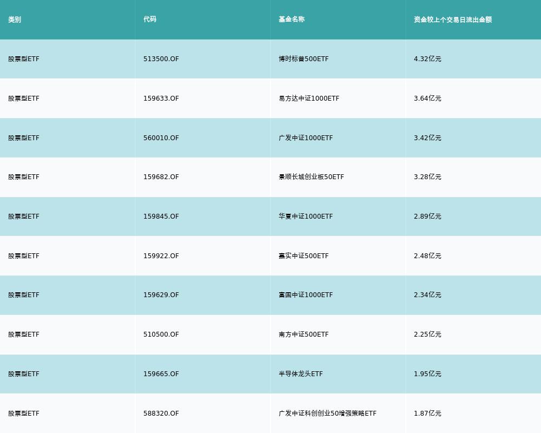
Task: Select fund name 南方中证500ETF
Action: pyautogui.click(x=304, y=334)
